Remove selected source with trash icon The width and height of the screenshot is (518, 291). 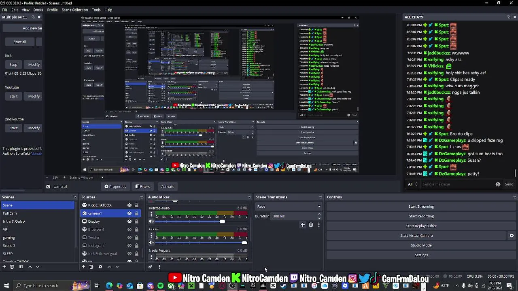pos(91,267)
